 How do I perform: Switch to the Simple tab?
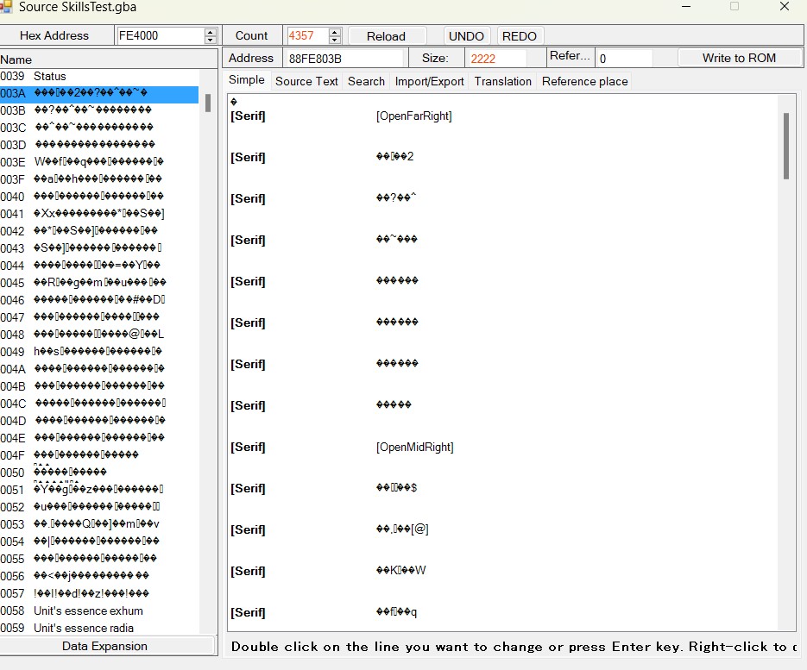point(247,79)
